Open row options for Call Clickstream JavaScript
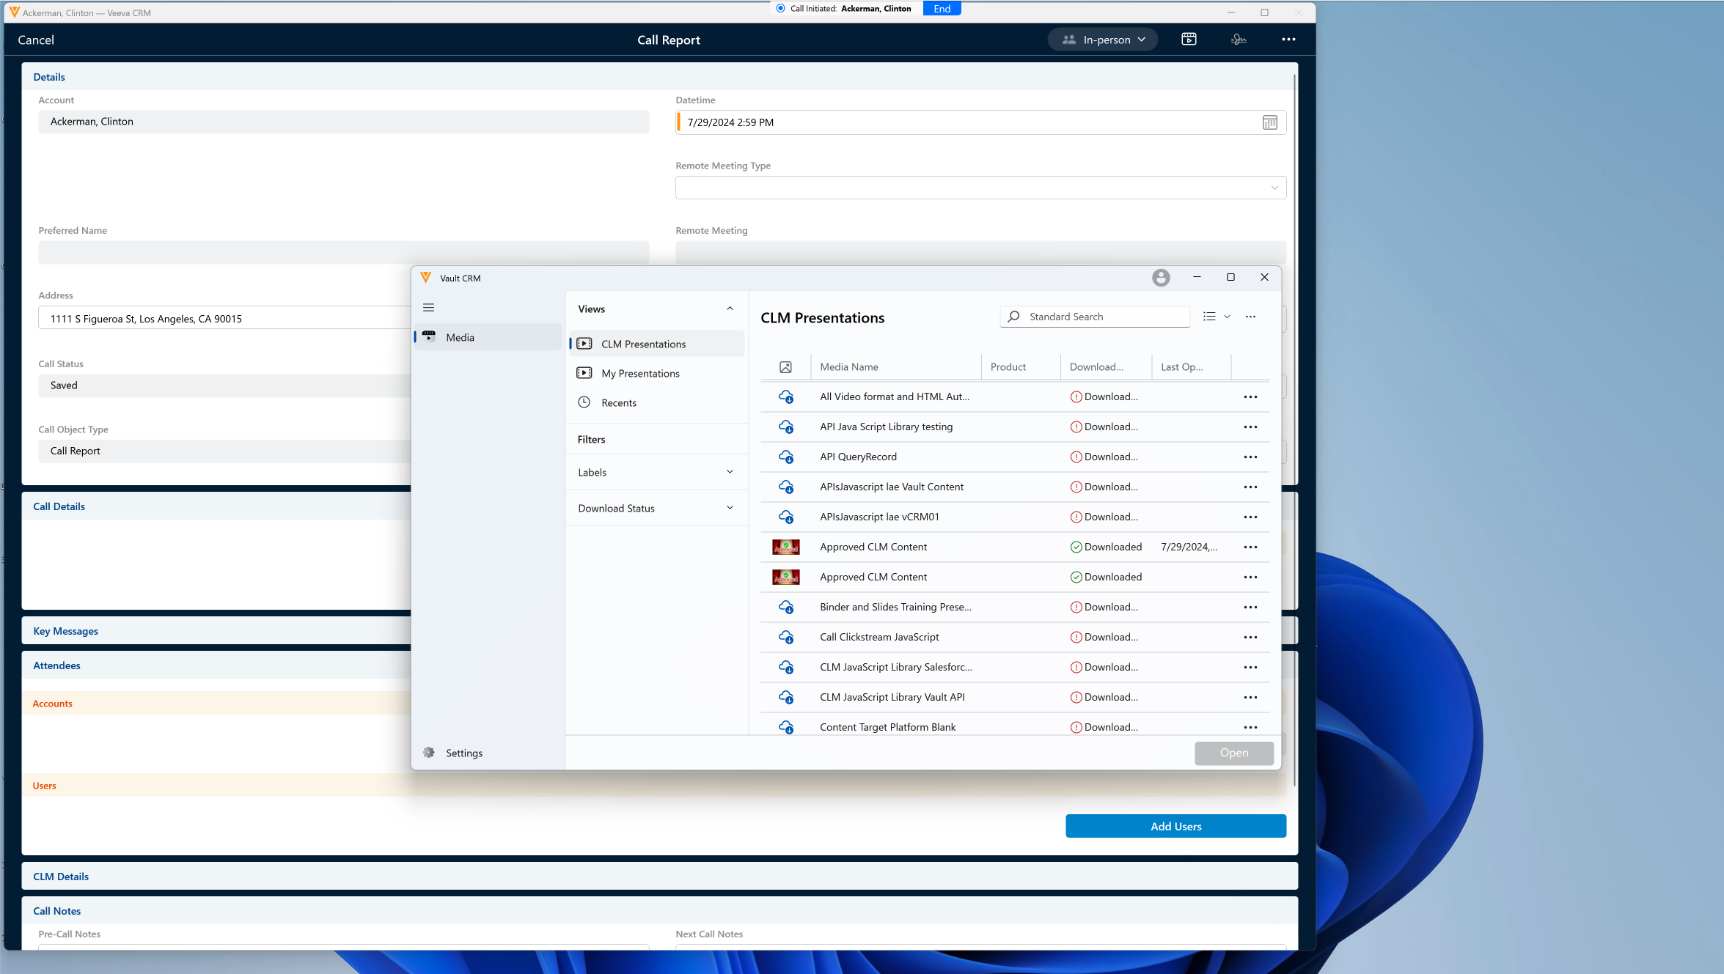 click(1250, 637)
